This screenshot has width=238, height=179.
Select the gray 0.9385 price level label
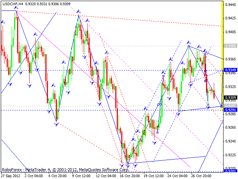[231, 45]
